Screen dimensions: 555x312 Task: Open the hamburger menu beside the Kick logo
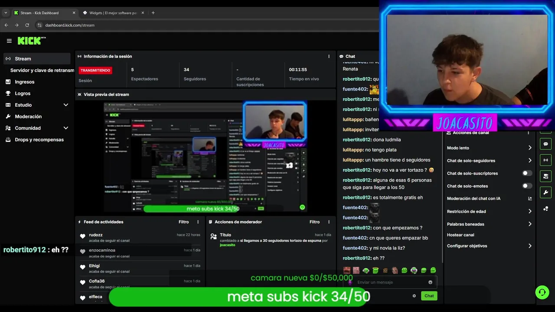[9, 41]
